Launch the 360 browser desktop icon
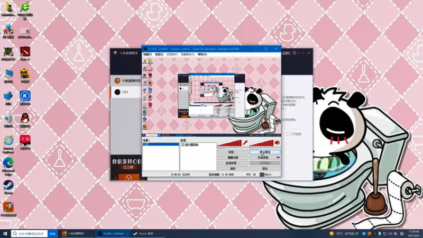This screenshot has height=238, width=423. pyautogui.click(x=25, y=10)
